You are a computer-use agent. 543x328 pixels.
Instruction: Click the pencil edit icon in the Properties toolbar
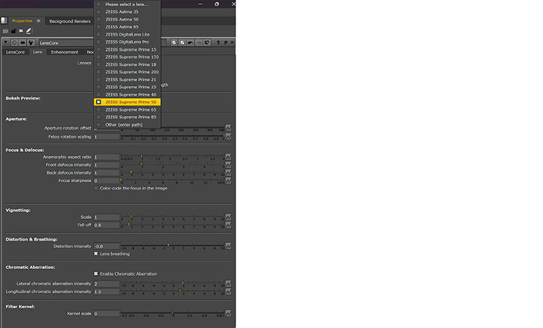click(x=29, y=31)
